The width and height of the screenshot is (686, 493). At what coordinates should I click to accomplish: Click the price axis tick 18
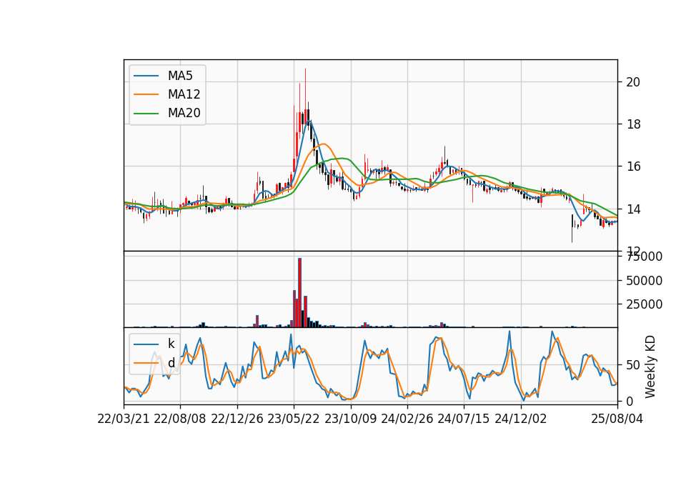point(632,124)
